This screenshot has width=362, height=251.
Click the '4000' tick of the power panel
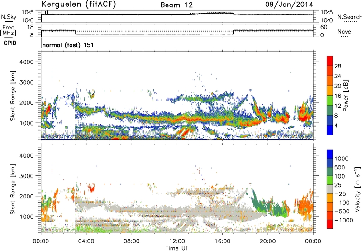pos(26,62)
